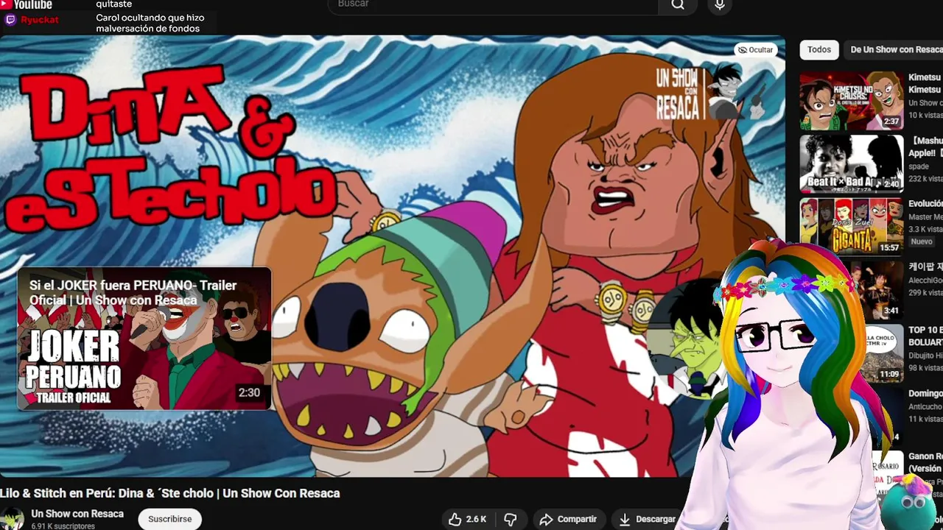Activate voice search microphone
Viewport: 943px width, 530px height.
720,5
